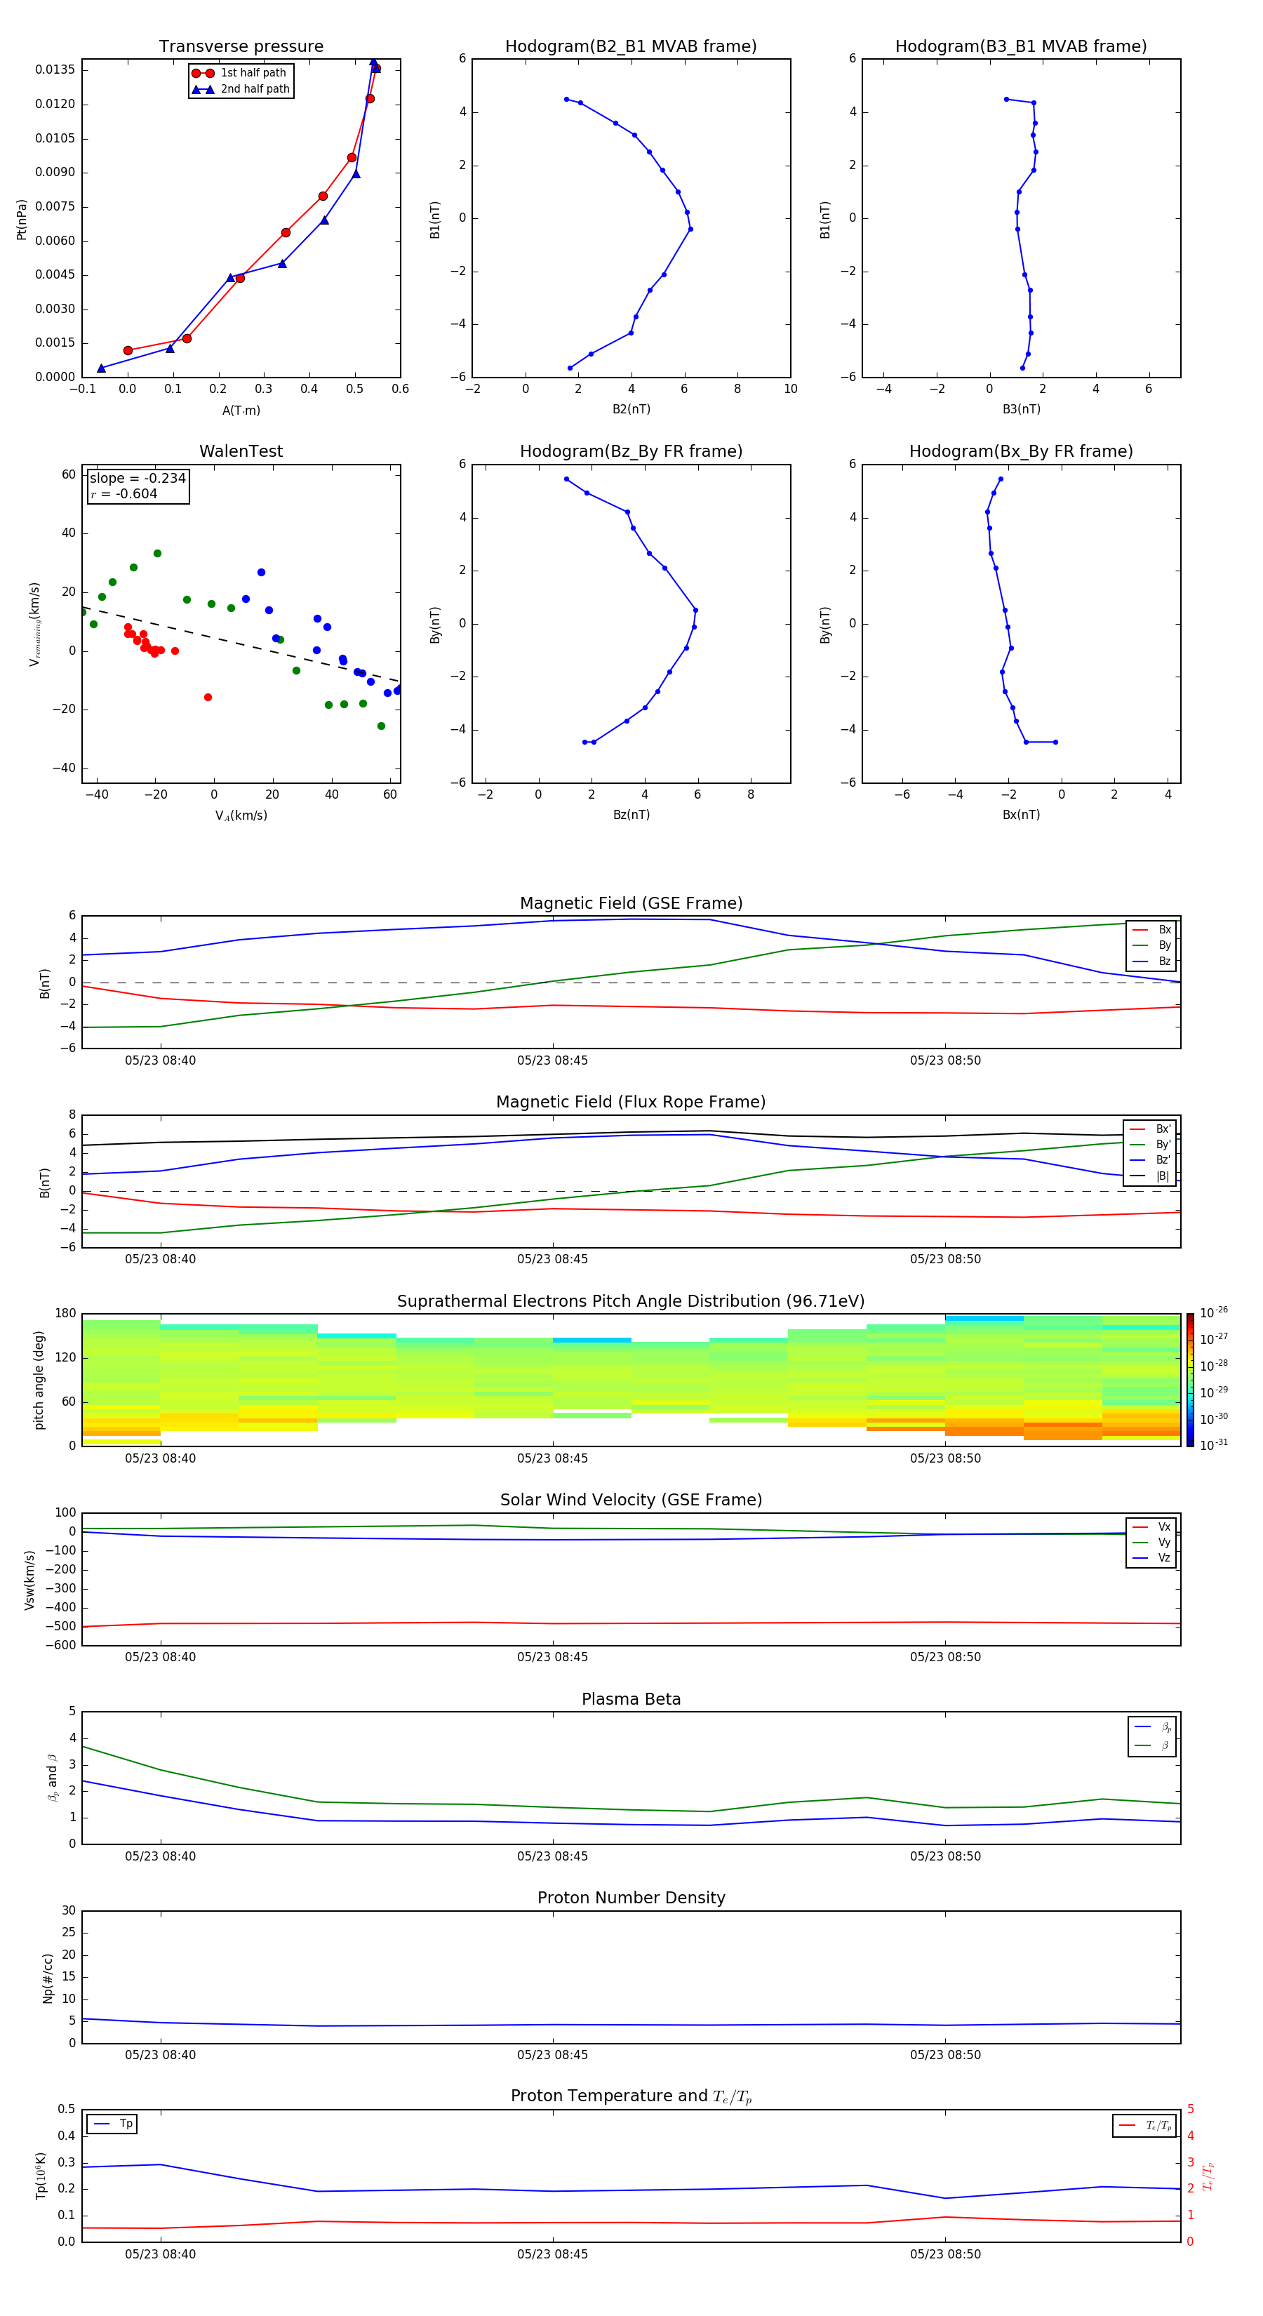Click the Vz legend entry in velocity plot
The image size is (1263, 2316).
pyautogui.click(x=1151, y=1558)
